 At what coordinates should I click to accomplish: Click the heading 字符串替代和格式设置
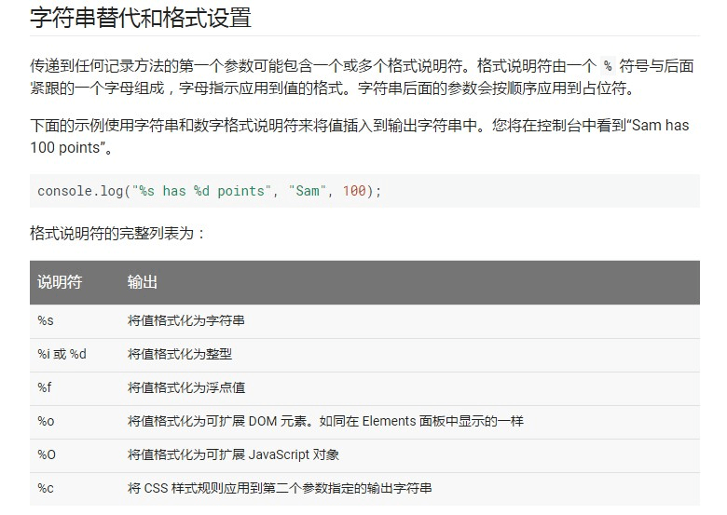point(141,18)
